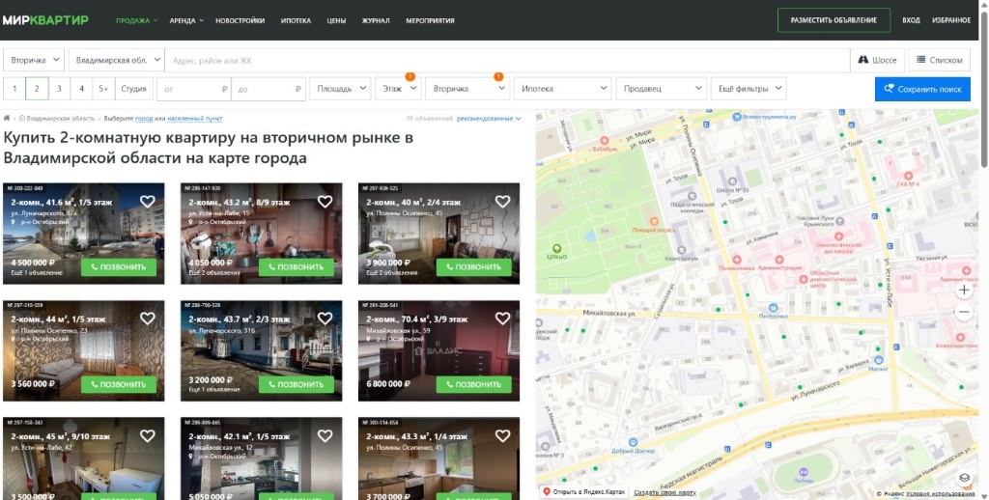Focus the price 'от' field
989x500 pixels.
[x=193, y=89]
